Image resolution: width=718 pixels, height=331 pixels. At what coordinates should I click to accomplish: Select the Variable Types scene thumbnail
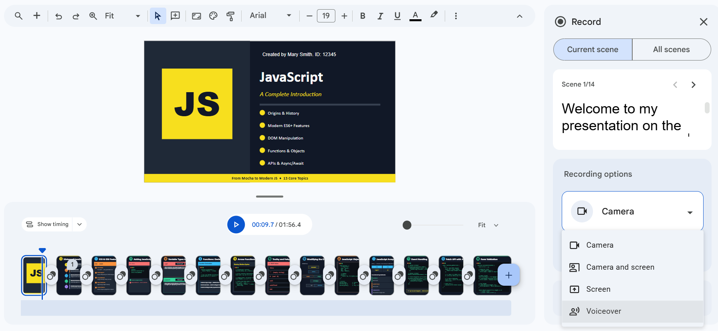(x=173, y=275)
